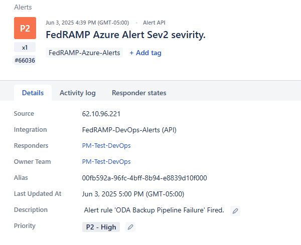Click the Last Updated At field label
The image size is (301, 245).
pyautogui.click(x=38, y=193)
